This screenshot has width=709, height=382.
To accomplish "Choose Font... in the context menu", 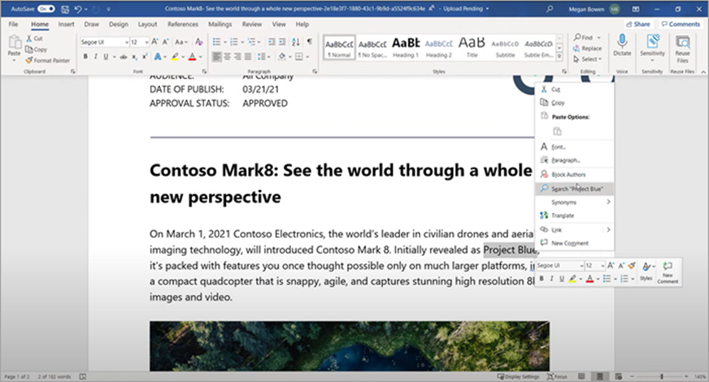I will point(574,147).
